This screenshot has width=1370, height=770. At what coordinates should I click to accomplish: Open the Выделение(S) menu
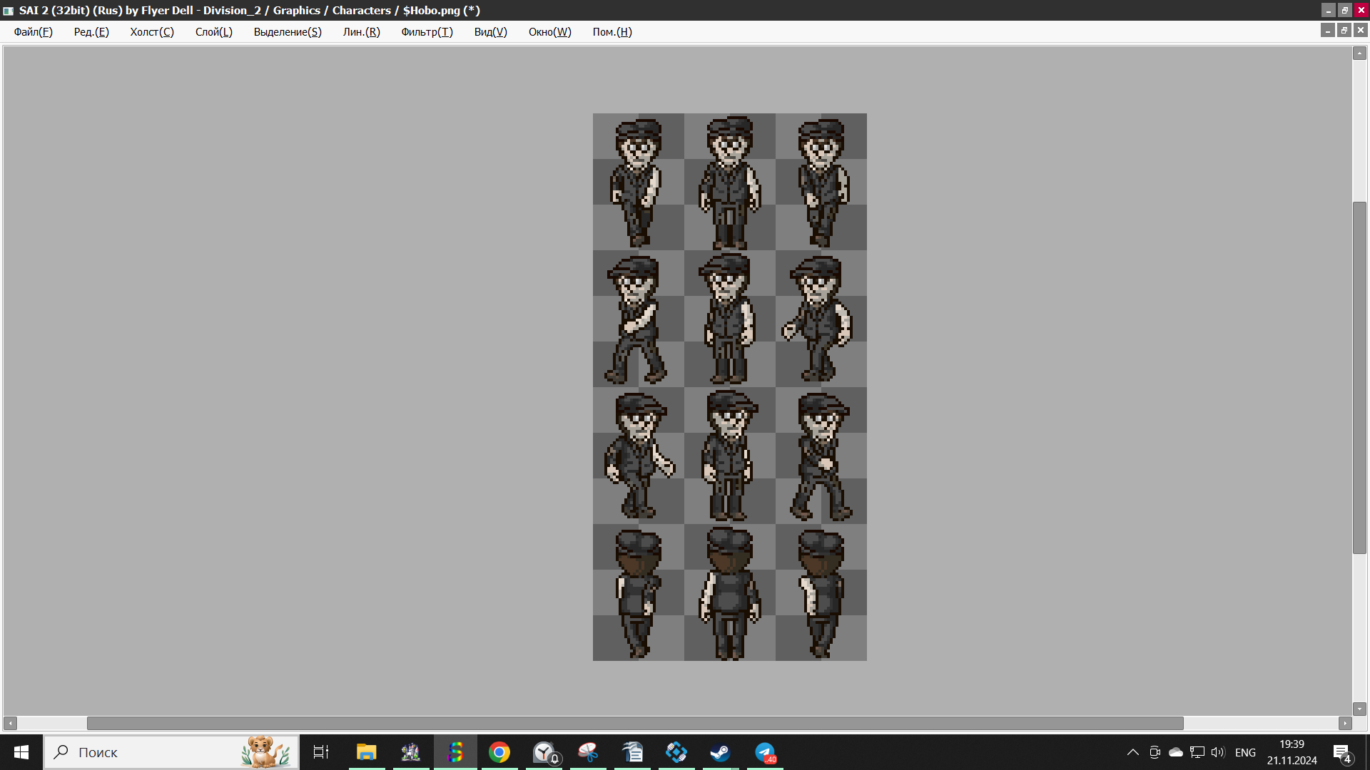(288, 32)
